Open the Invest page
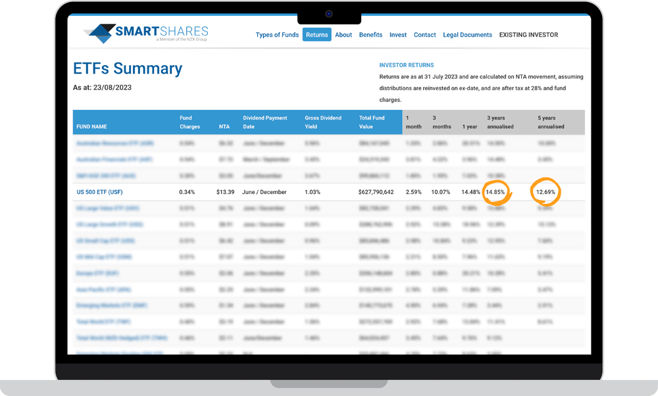The height and width of the screenshot is (396, 658). [x=397, y=35]
